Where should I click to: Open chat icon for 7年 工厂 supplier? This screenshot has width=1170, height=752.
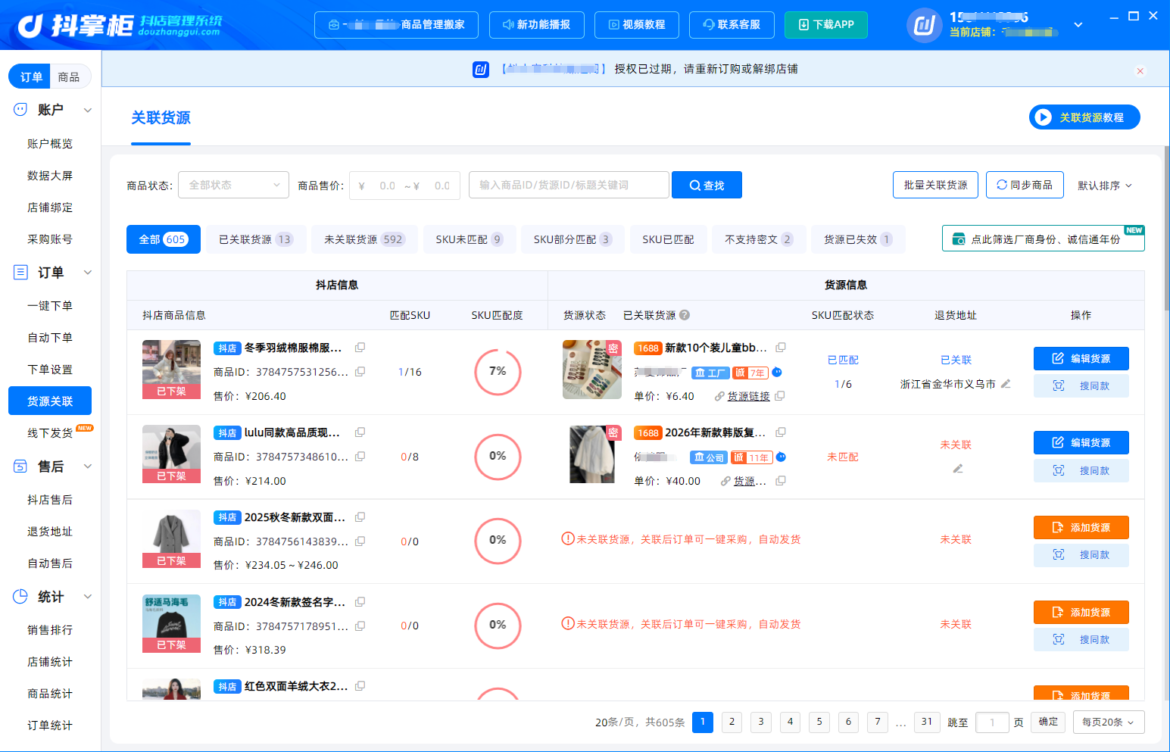click(777, 372)
